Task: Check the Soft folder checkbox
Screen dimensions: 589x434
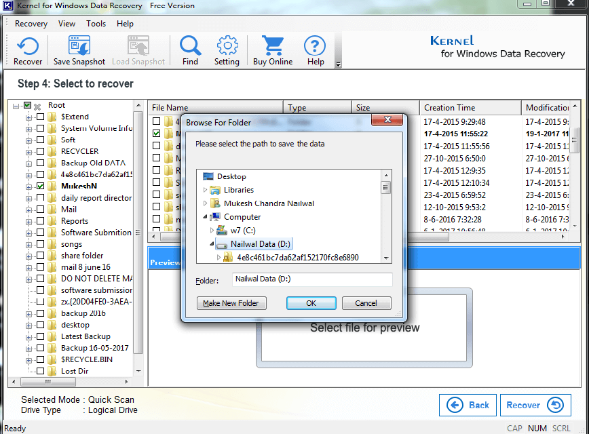Action: tap(41, 140)
